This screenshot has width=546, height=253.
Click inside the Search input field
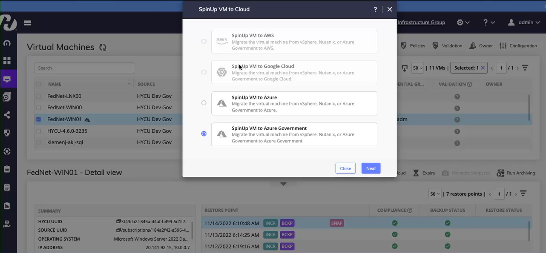click(x=83, y=68)
